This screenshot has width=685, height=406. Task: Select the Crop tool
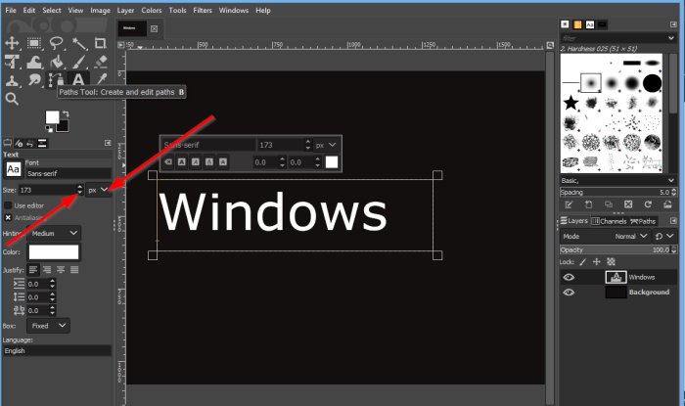pyautogui.click(x=101, y=43)
